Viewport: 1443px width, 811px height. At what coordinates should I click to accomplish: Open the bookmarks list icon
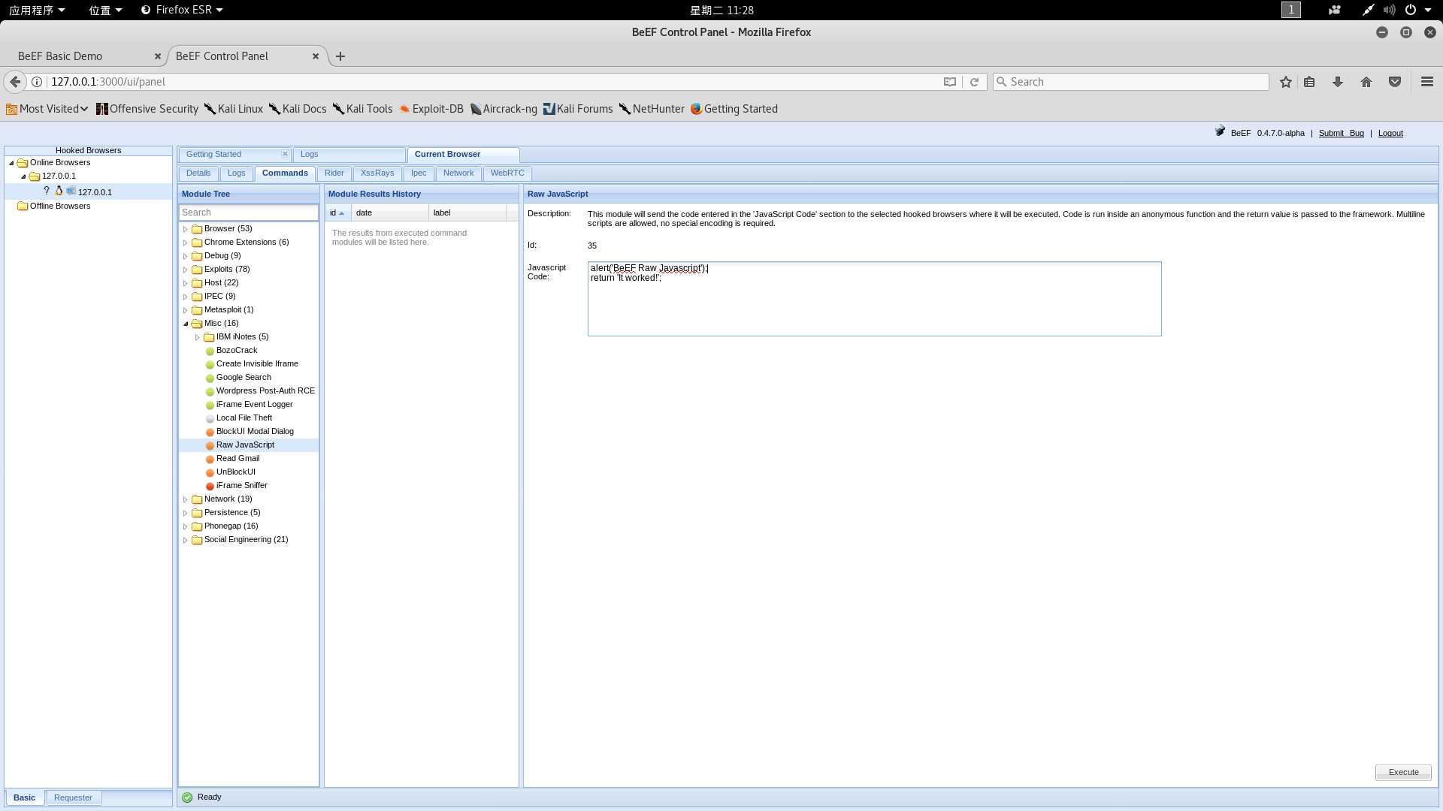click(1309, 82)
